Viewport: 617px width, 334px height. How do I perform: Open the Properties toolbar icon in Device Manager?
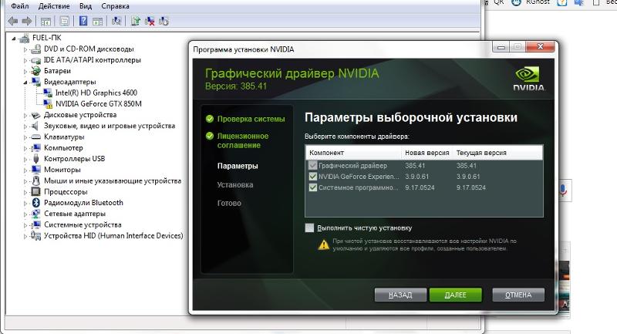click(x=65, y=22)
